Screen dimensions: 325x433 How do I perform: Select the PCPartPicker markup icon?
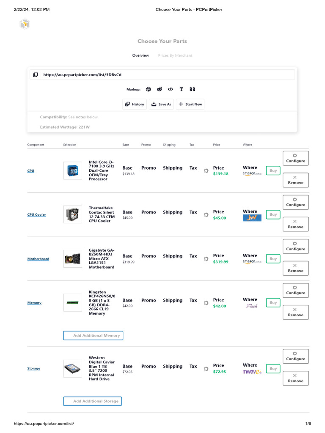coord(149,89)
